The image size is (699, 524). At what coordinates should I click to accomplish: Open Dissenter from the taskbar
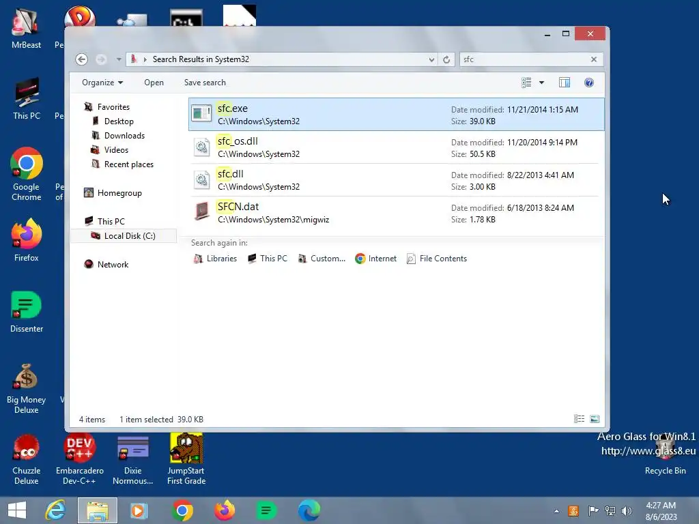(x=266, y=510)
